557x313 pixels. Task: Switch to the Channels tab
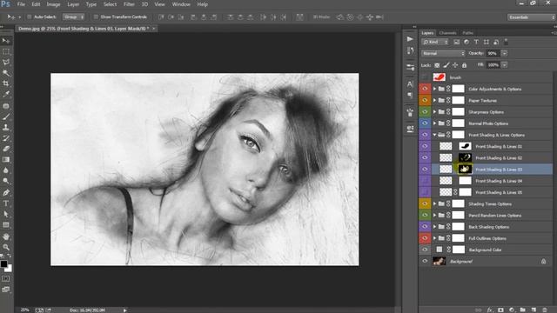(x=447, y=33)
